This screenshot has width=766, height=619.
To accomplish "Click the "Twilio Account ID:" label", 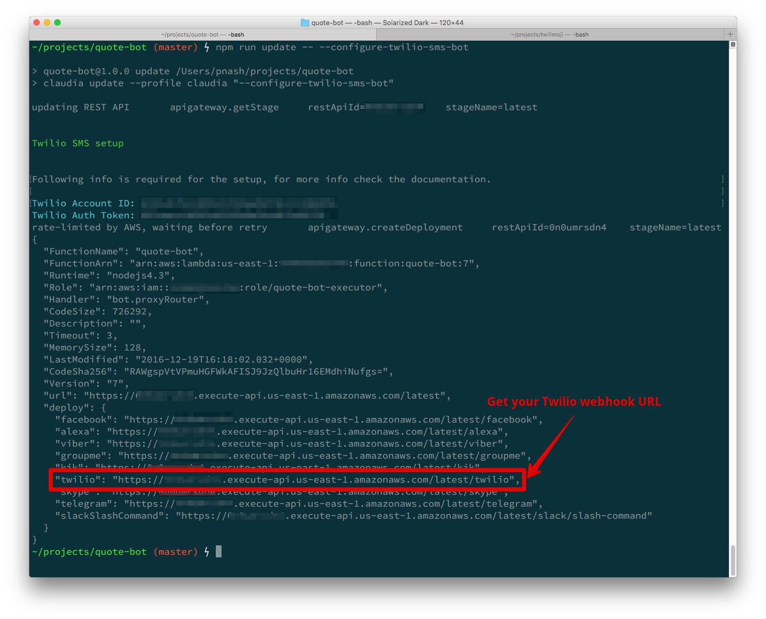I will click(x=84, y=203).
